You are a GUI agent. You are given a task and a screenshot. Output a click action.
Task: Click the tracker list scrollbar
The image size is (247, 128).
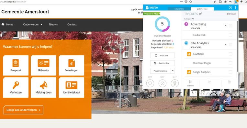tap(237, 46)
